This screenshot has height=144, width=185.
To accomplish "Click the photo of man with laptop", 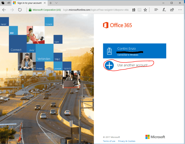I will [x=71, y=79].
